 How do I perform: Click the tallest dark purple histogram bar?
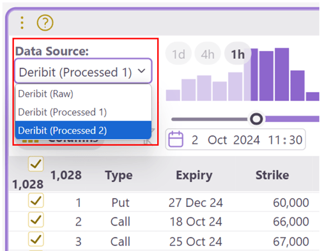pos(282,74)
